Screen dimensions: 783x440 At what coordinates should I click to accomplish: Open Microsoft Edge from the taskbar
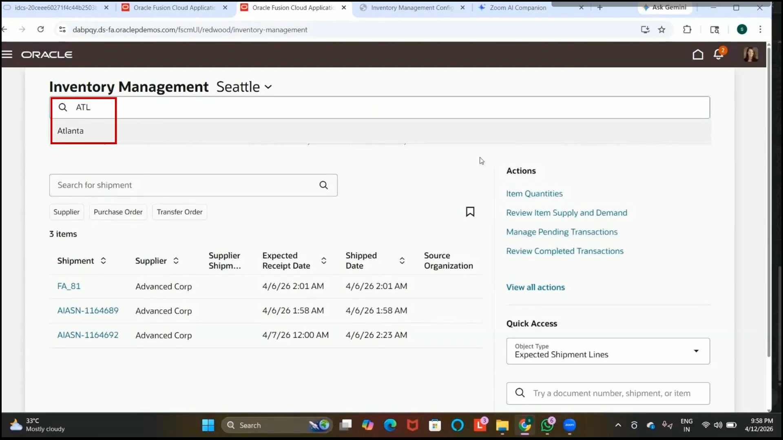click(390, 425)
